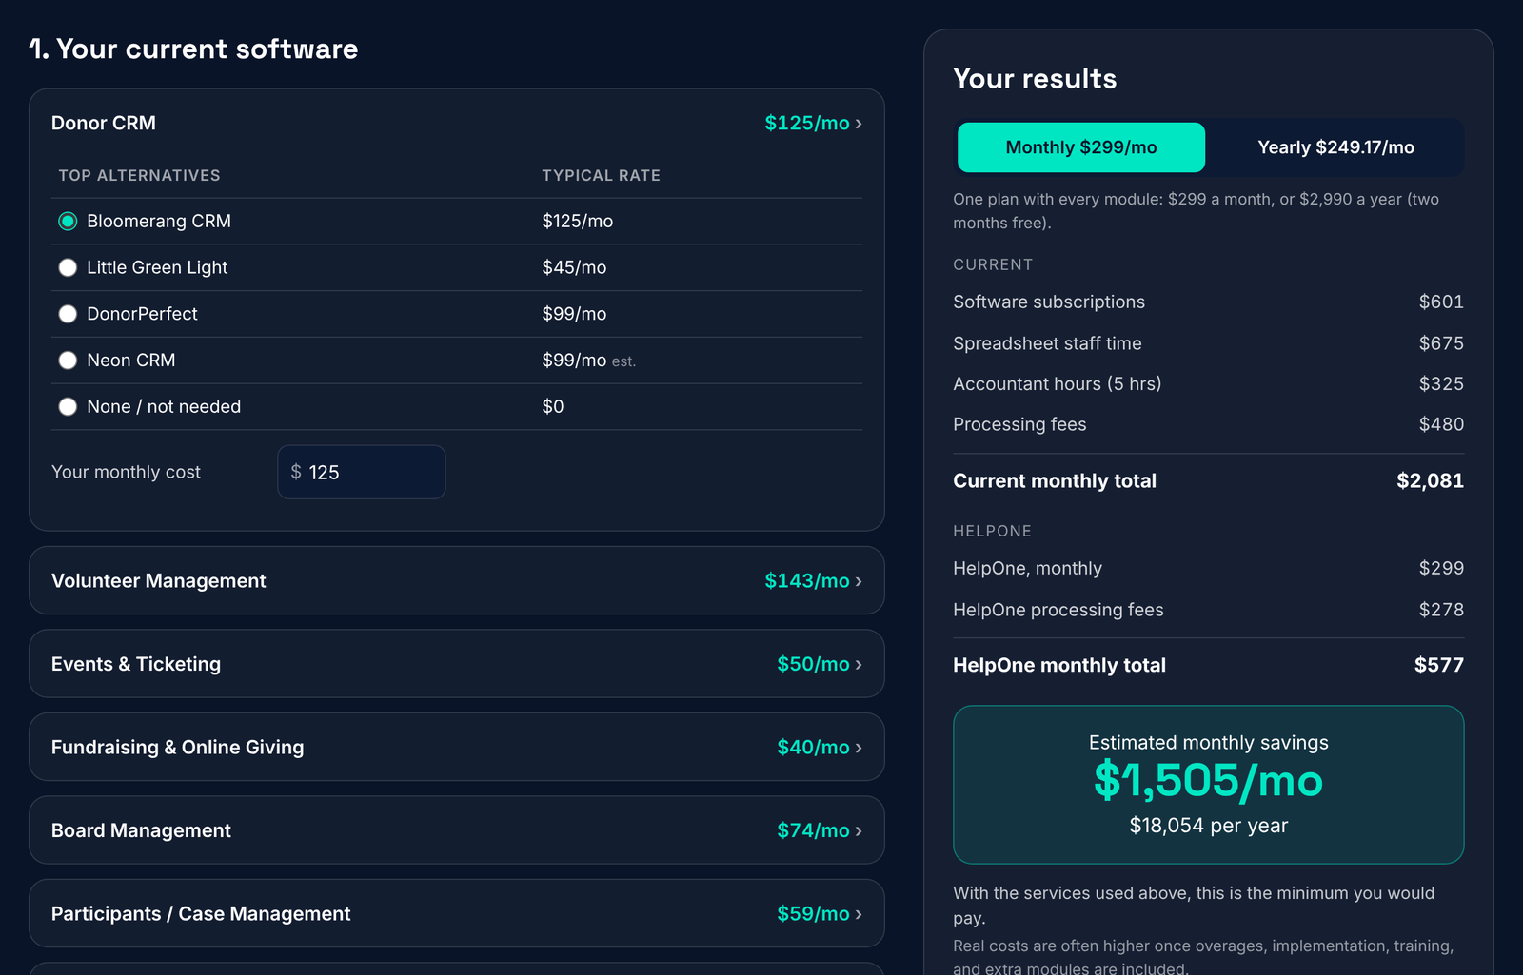Select DonorPerfect as the donor CRM
The image size is (1523, 975).
coord(68,314)
